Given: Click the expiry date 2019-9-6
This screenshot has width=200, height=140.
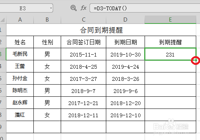Looking at the screenshot, I should pyautogui.click(x=125, y=91).
